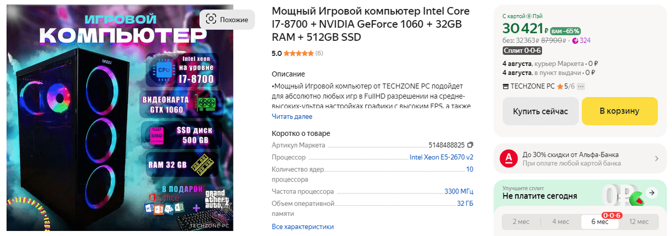672x236 pixels.
Task: Choose the 12 мес split period
Action: tap(639, 221)
